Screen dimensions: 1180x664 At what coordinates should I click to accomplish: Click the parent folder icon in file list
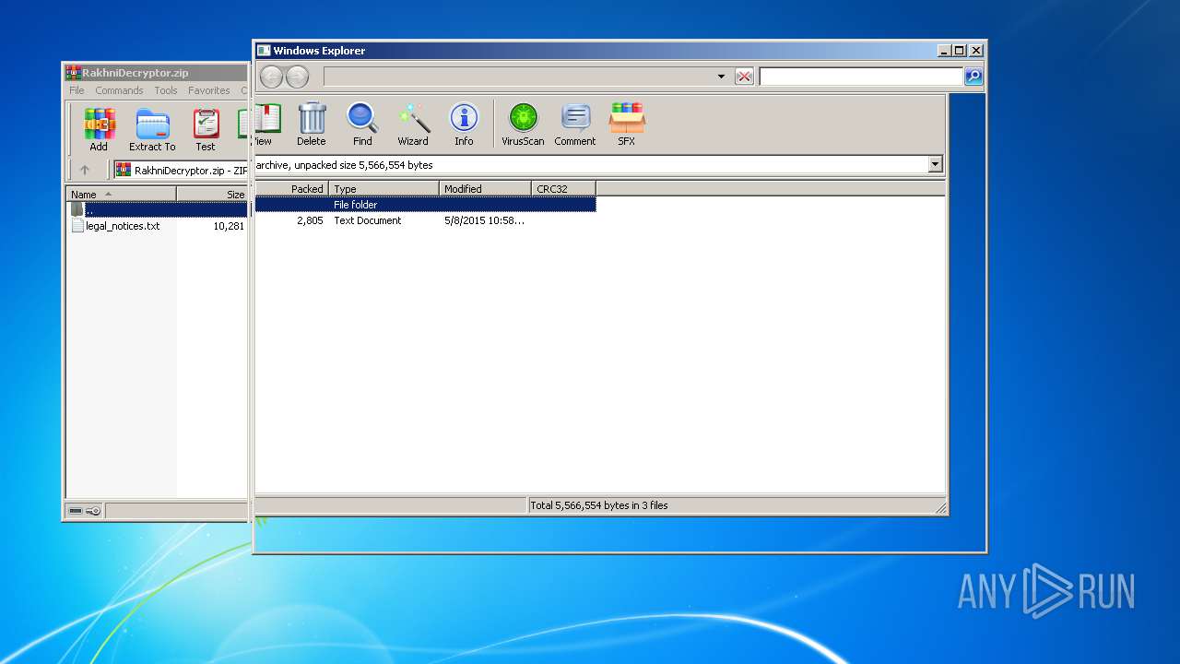pos(77,209)
